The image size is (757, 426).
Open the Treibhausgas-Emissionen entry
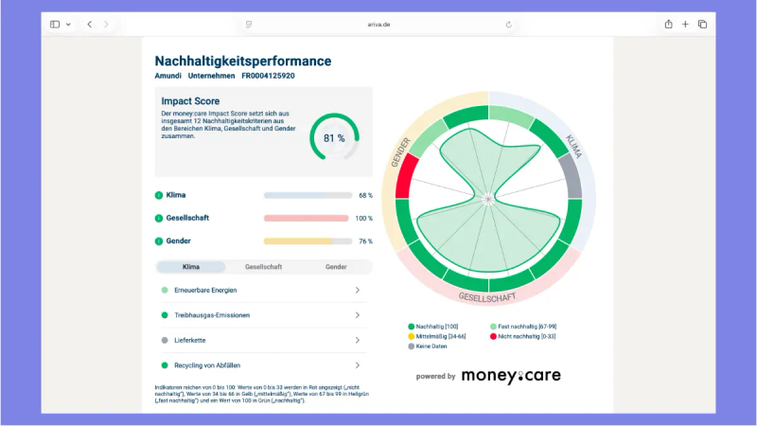(263, 315)
